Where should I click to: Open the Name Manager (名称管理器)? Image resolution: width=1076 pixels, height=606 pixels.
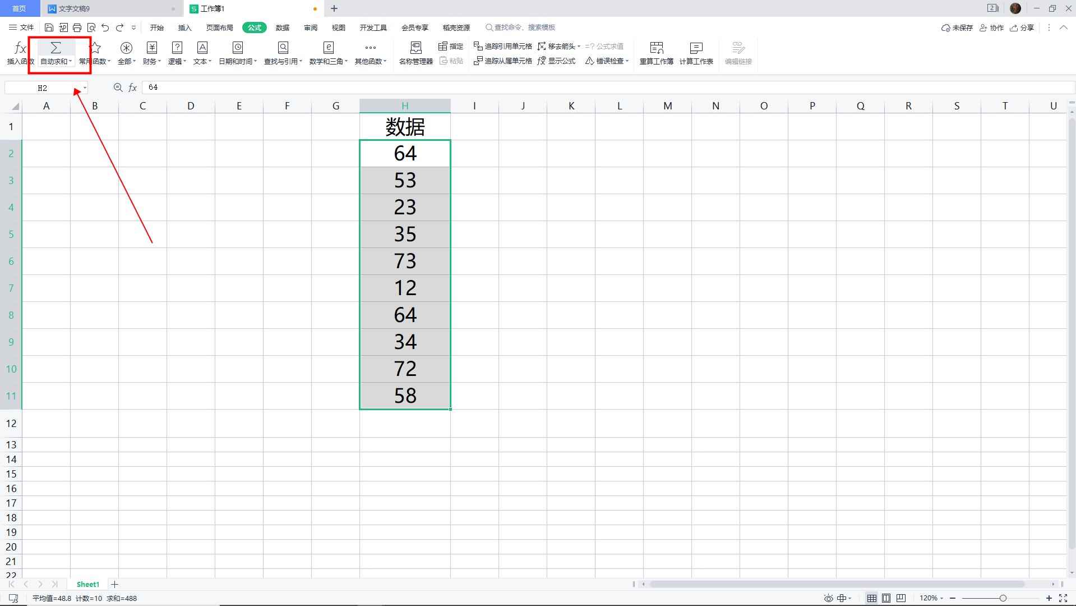(415, 53)
